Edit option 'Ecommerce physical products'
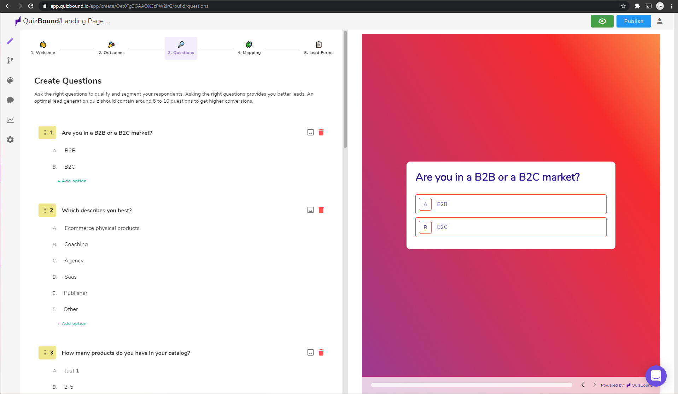This screenshot has width=678, height=394. pos(102,228)
